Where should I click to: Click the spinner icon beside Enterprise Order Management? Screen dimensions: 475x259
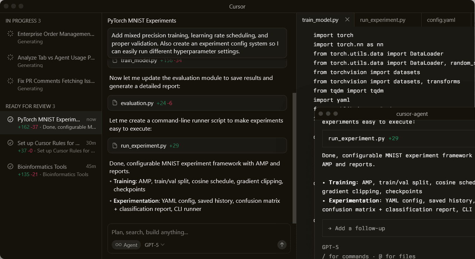click(10, 34)
